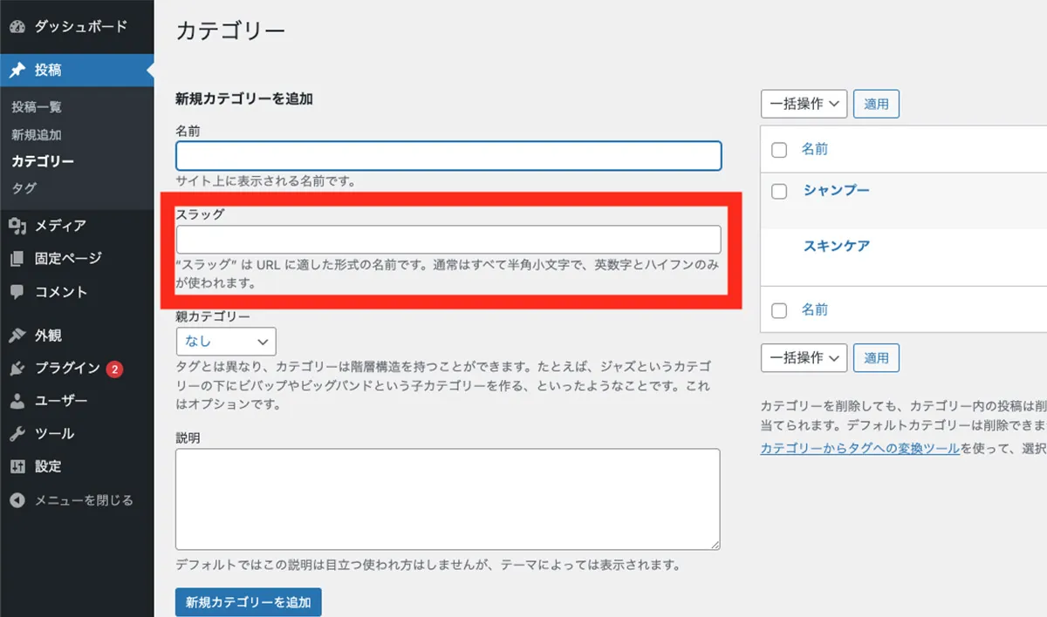Image resolution: width=1047 pixels, height=617 pixels.
Task: Toggle the select-all checkbox in table footer
Action: [x=780, y=310]
